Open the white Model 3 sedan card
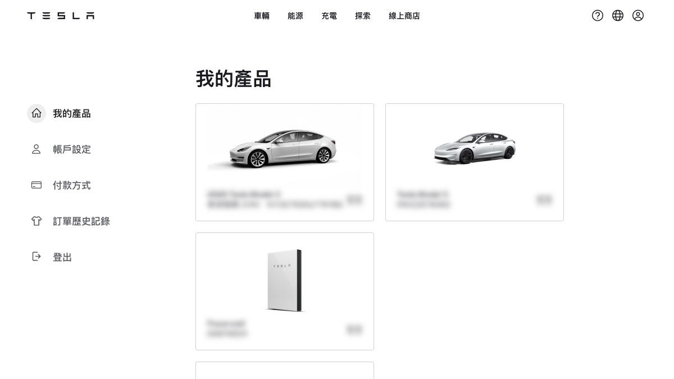This screenshot has width=674, height=379. click(x=285, y=162)
